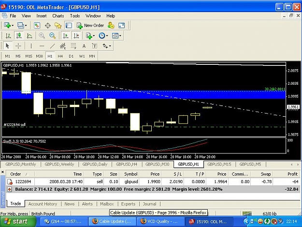Switch chart to full screen icon
The height and width of the screenshot is (227, 302).
coord(122,25)
